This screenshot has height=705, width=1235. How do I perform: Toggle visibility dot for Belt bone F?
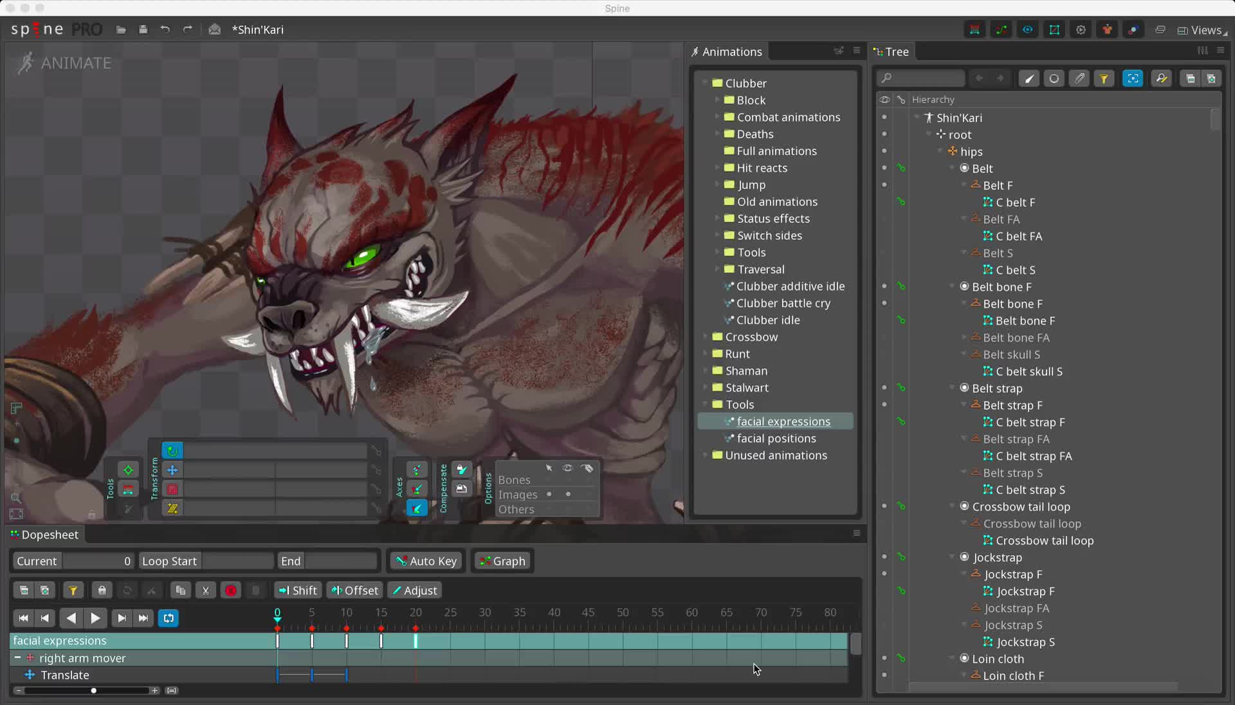click(884, 286)
